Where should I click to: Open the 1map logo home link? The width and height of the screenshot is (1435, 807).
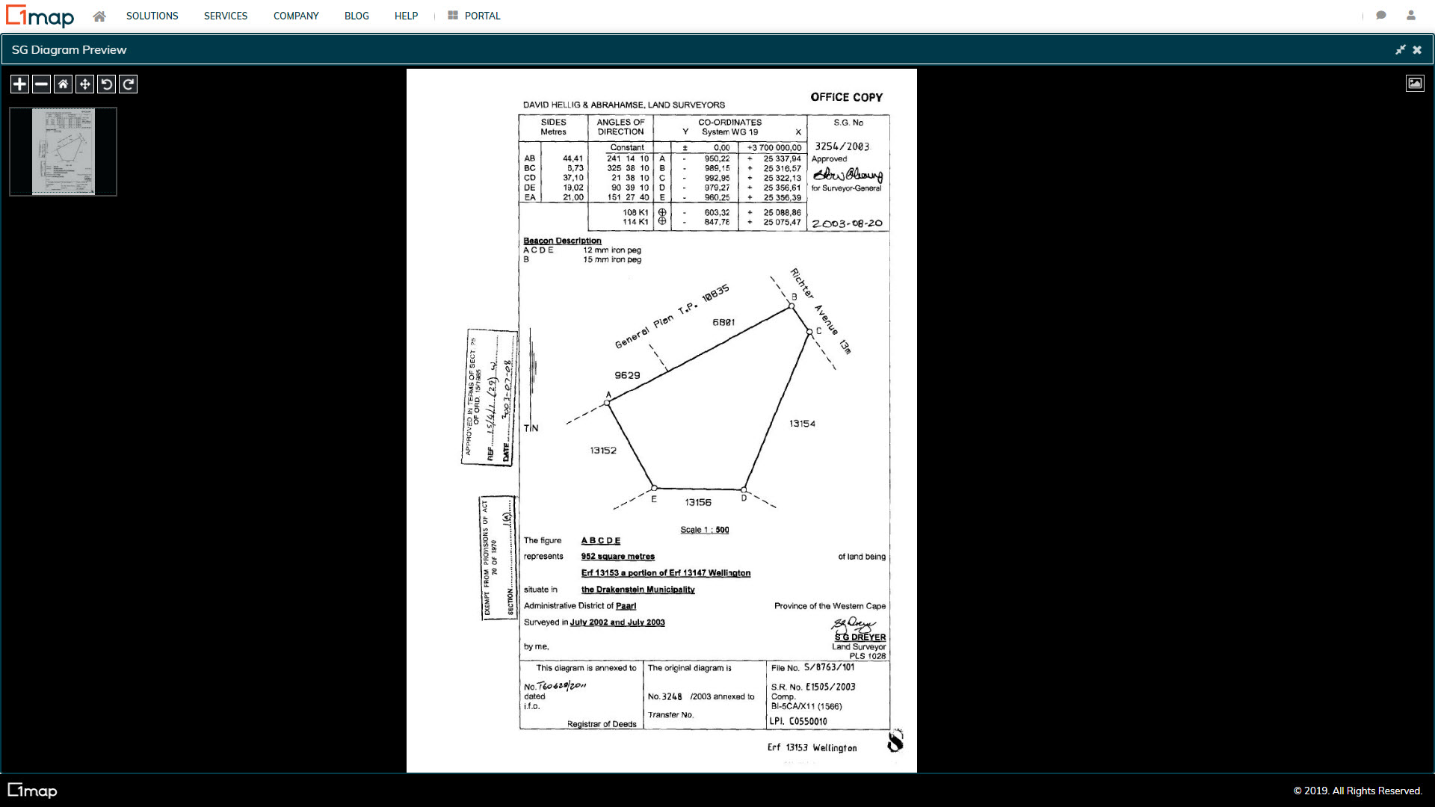[x=40, y=16]
